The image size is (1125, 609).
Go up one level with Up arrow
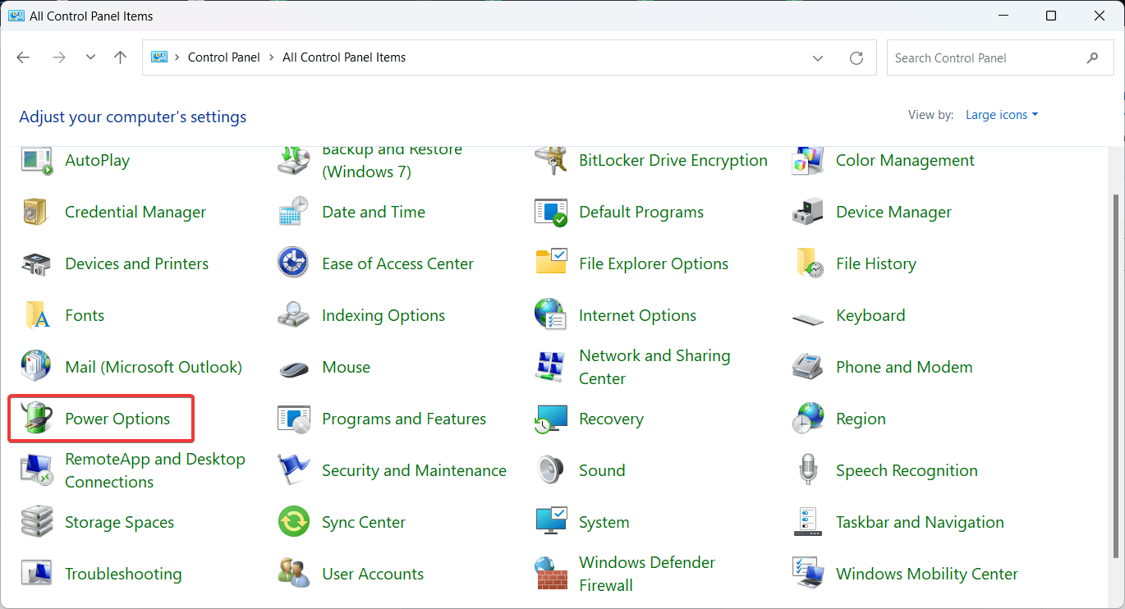pyautogui.click(x=121, y=57)
